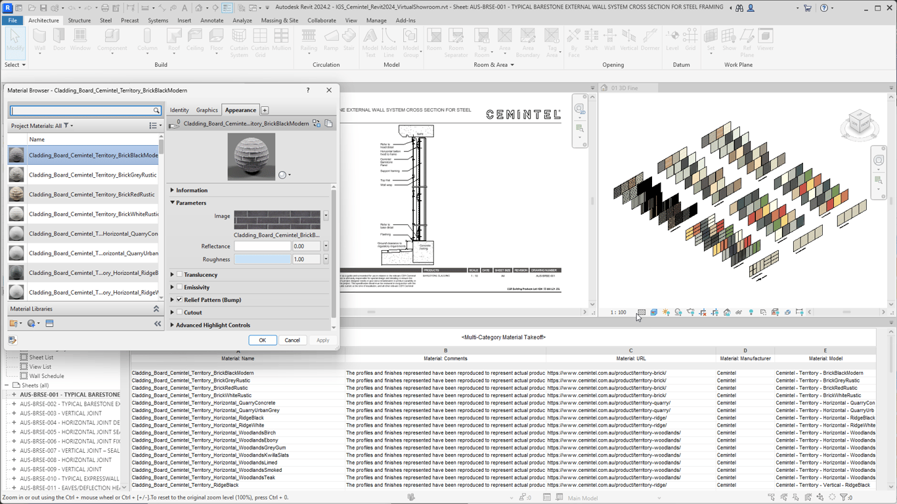Open the Annotate ribbon tab
Image resolution: width=897 pixels, height=504 pixels.
pos(211,20)
